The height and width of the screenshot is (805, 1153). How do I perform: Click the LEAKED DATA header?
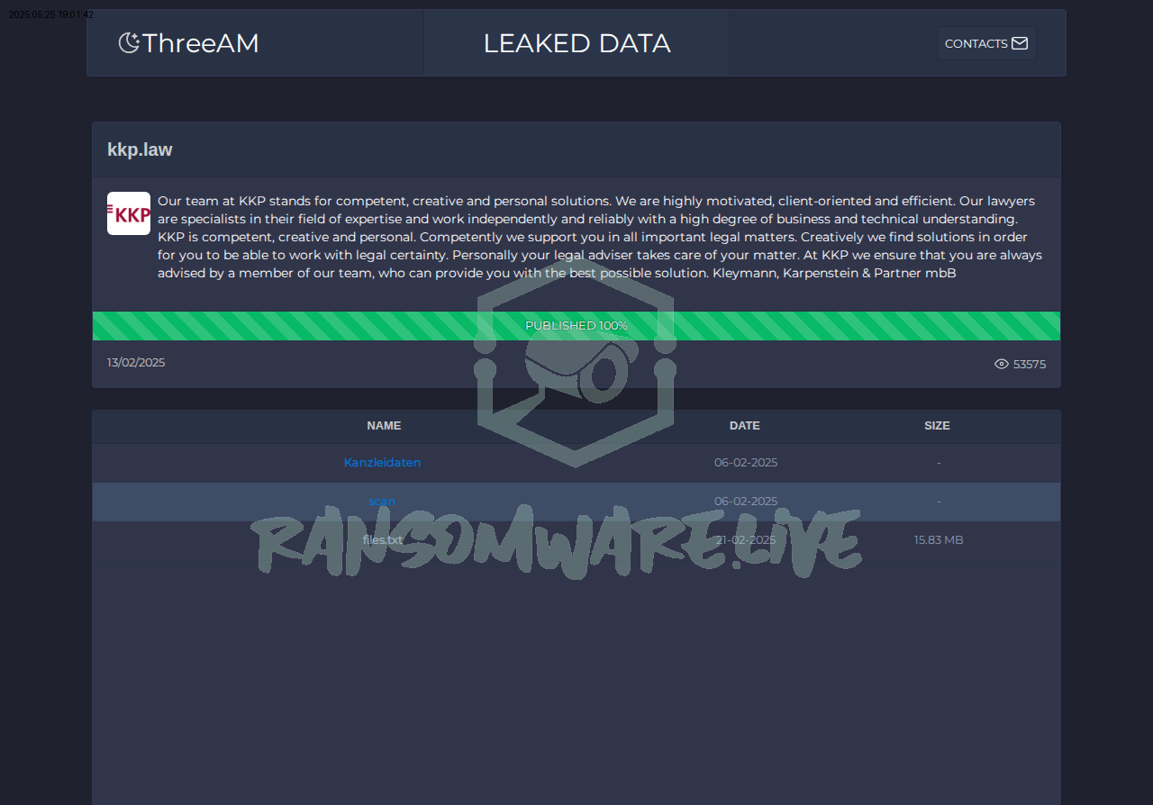[x=576, y=43]
